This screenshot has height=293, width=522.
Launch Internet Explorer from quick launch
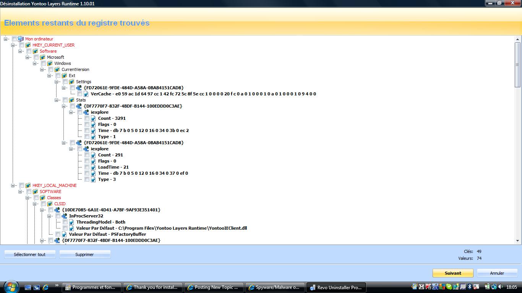[45, 287]
